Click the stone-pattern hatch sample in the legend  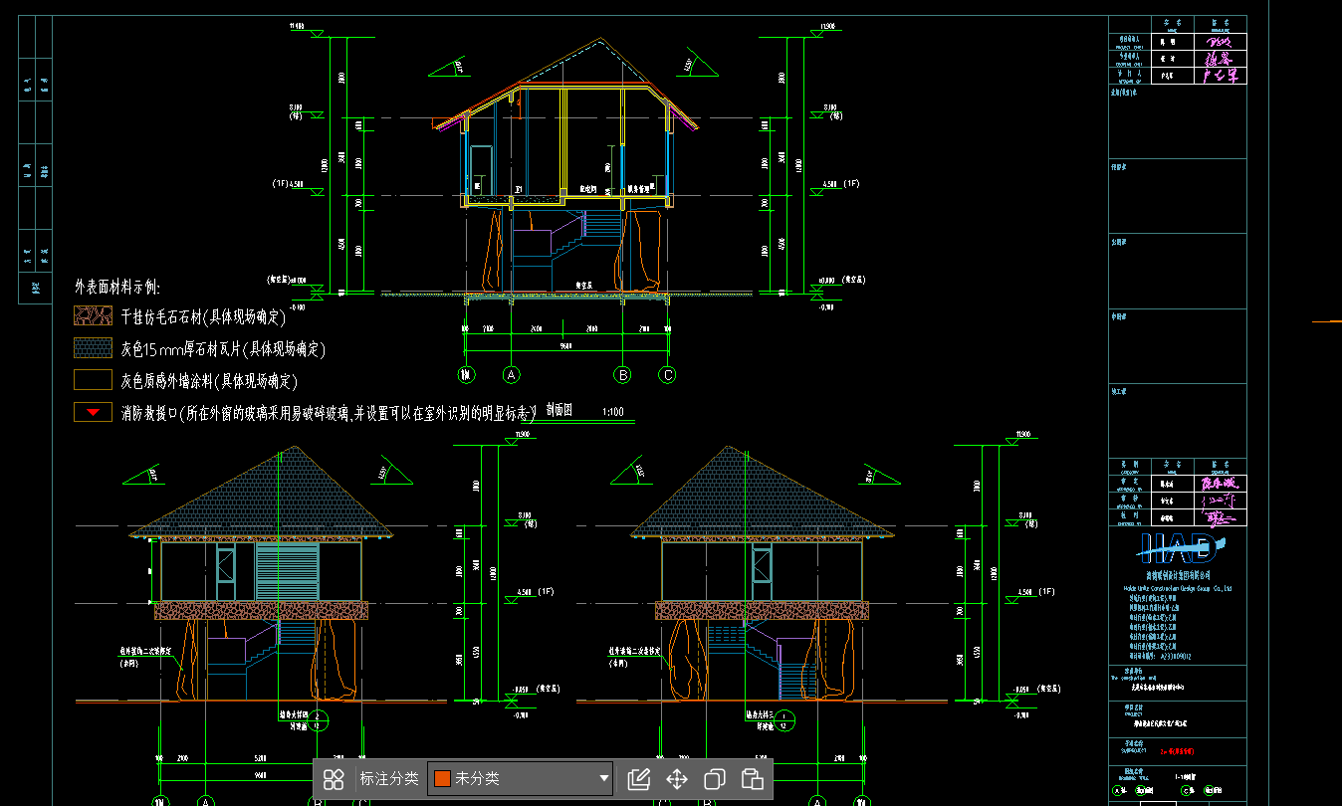pyautogui.click(x=93, y=316)
